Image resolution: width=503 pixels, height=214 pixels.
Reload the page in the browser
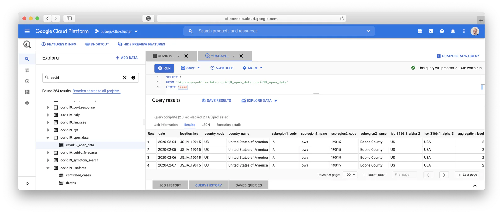tap(342, 19)
